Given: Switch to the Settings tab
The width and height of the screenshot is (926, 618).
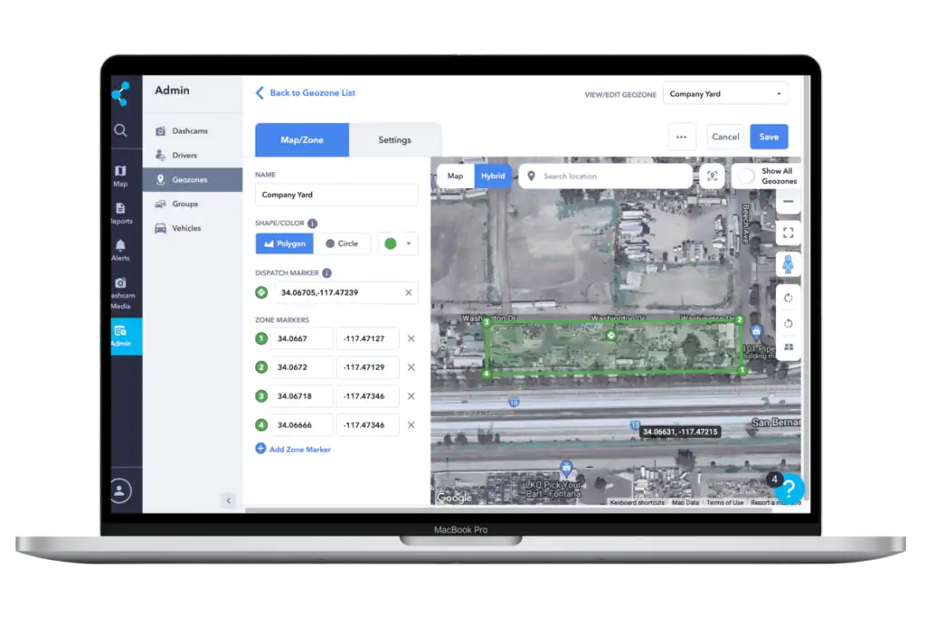Looking at the screenshot, I should click(x=394, y=140).
